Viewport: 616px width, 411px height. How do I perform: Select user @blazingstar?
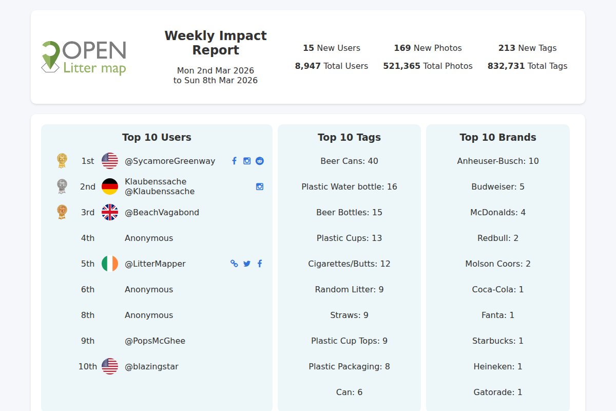[151, 366]
